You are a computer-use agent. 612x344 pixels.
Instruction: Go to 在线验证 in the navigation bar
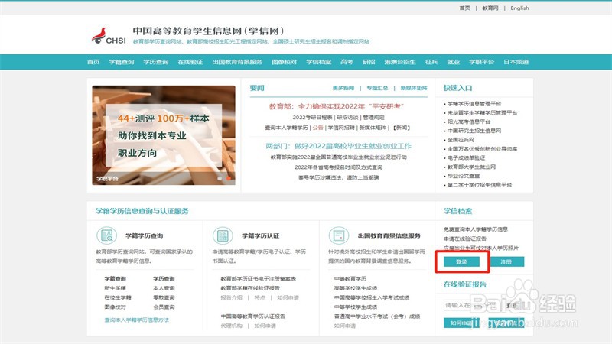(190, 62)
